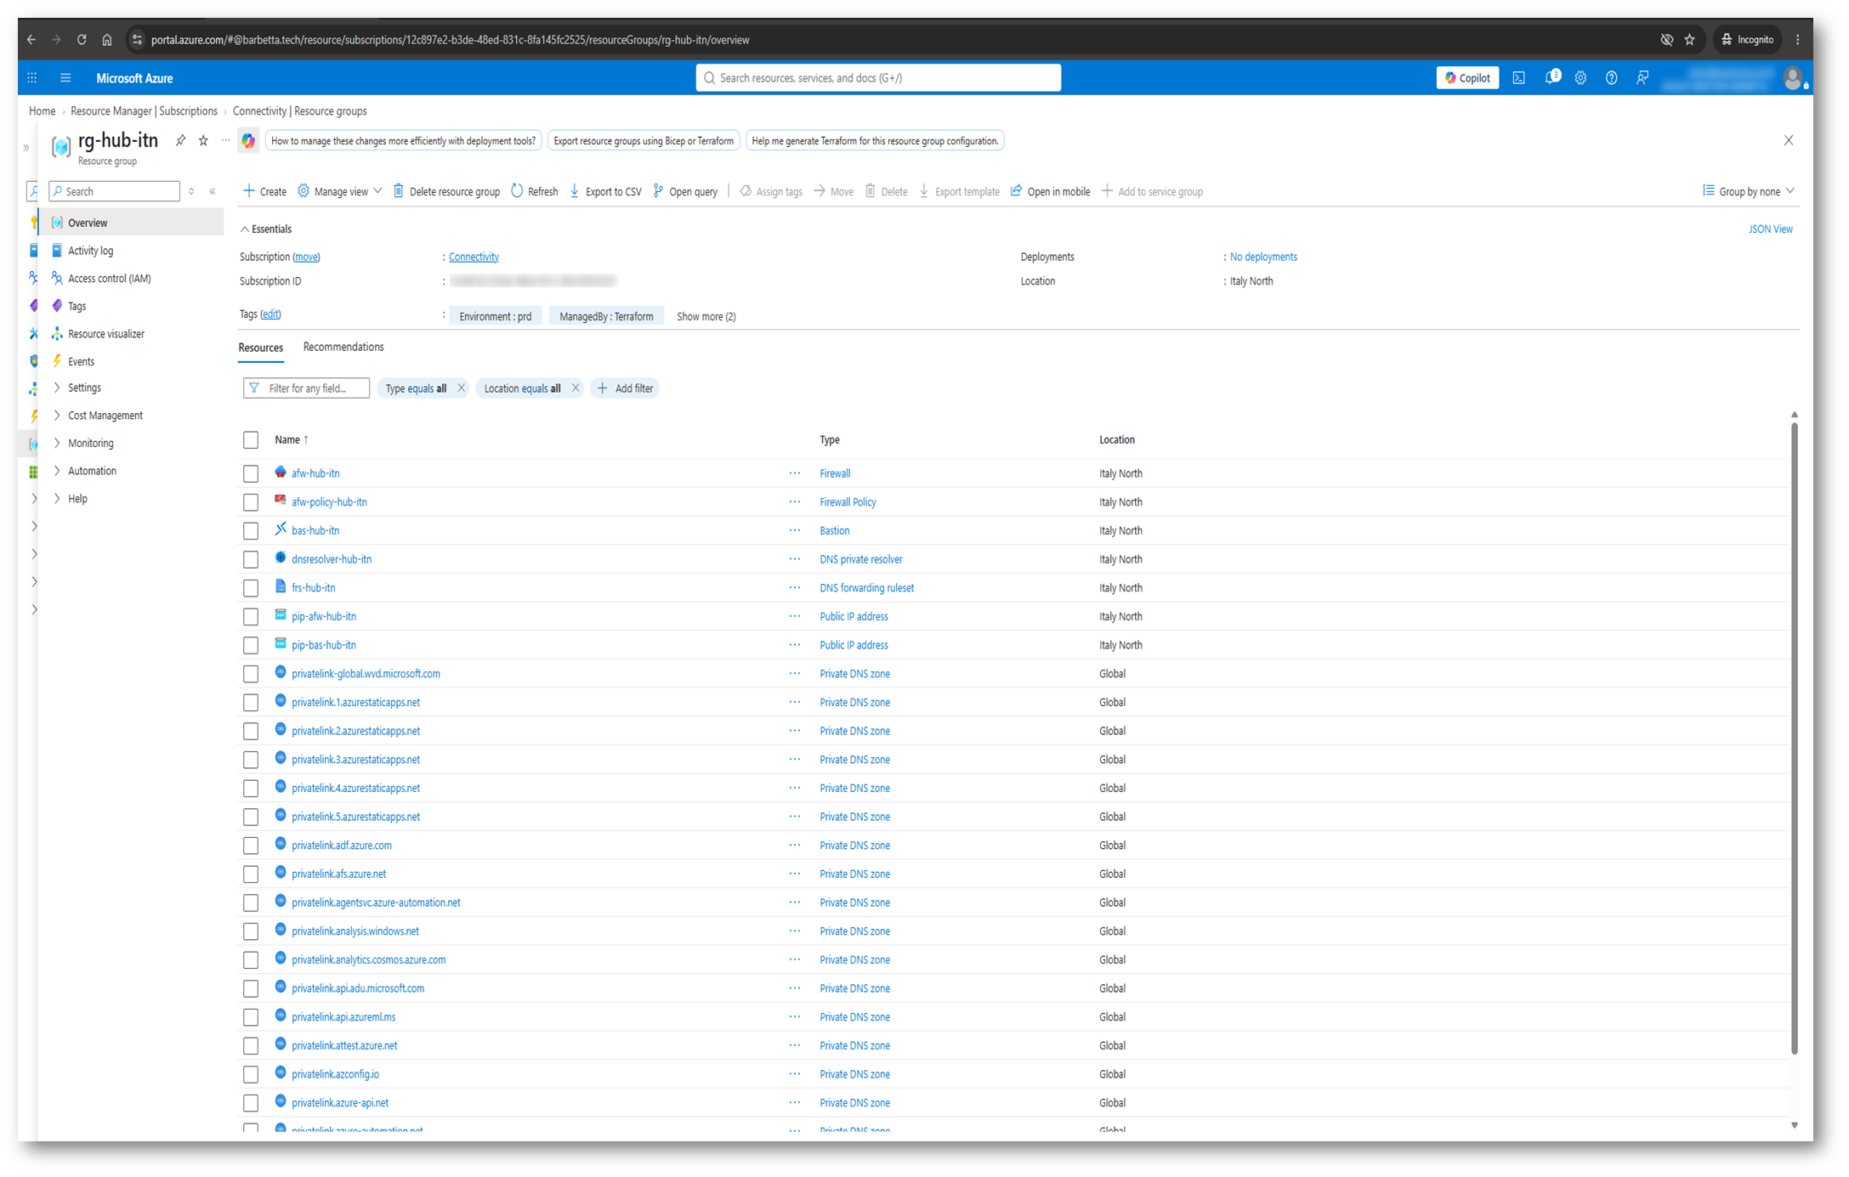Open JSON View link
Image resolution: width=1849 pixels, height=1177 pixels.
[1771, 229]
